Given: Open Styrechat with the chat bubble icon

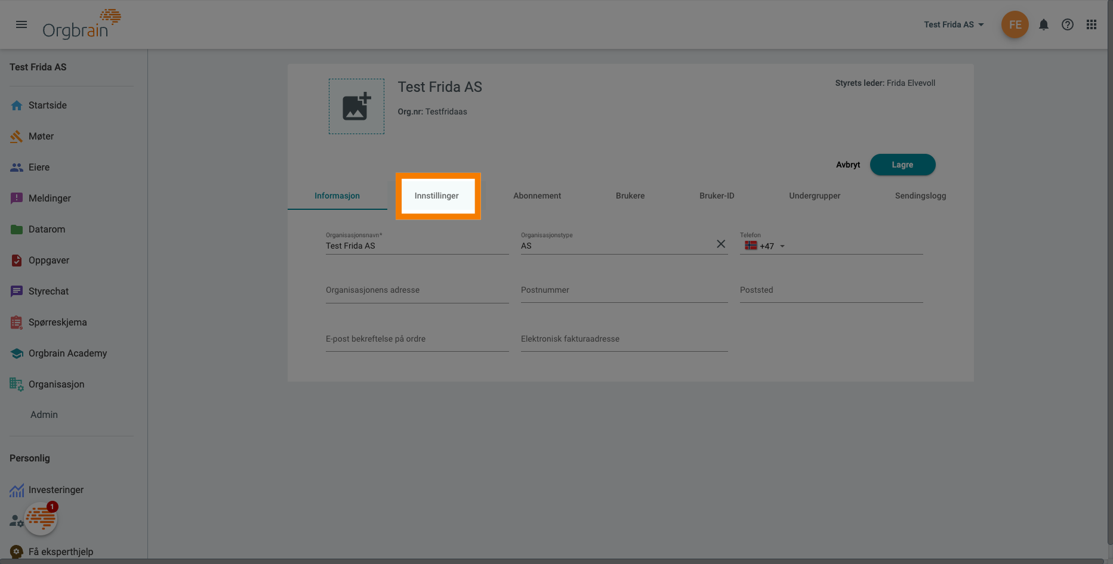Looking at the screenshot, I should pos(16,291).
